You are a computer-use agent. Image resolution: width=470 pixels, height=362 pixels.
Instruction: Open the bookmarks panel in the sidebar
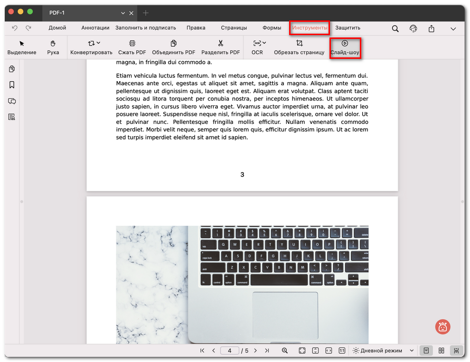pos(11,85)
